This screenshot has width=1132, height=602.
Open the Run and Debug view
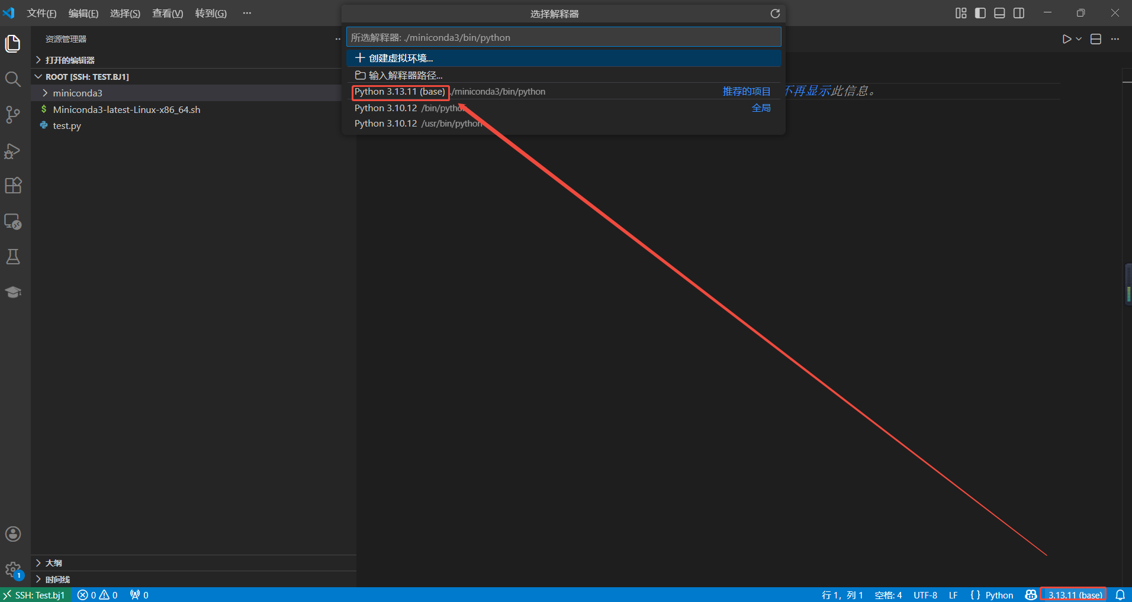tap(13, 151)
